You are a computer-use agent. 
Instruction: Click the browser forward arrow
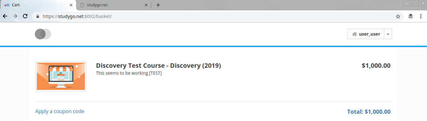pos(15,16)
